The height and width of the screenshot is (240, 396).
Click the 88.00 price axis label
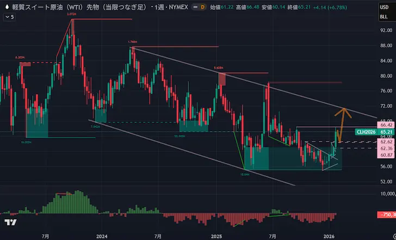(x=386, y=46)
